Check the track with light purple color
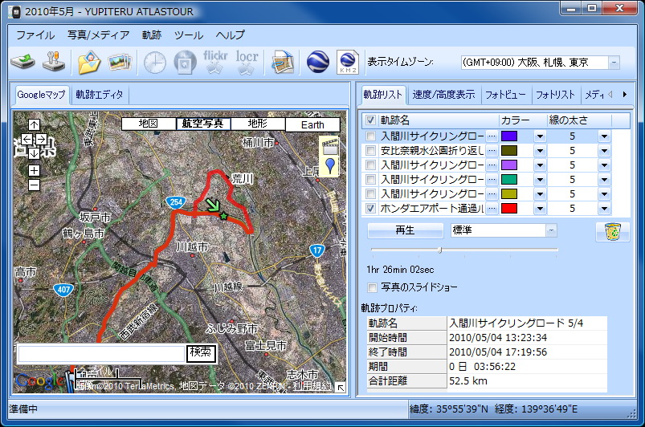Image resolution: width=645 pixels, height=427 pixels. click(370, 165)
